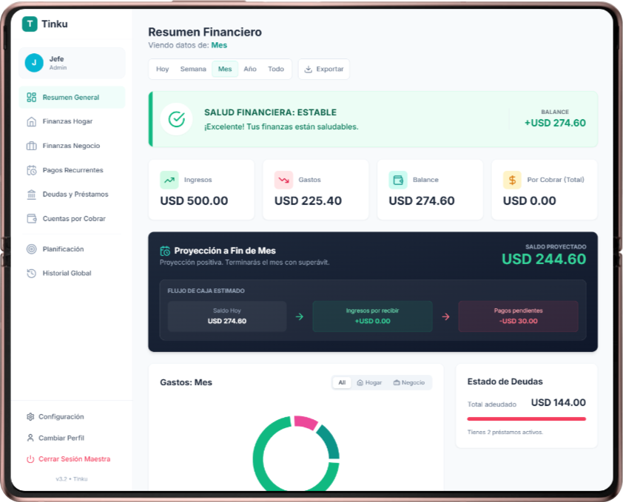Viewport: 623px width, 502px height.
Task: Click the Proyección a Fin de Mes calendar icon
Action: pos(165,251)
